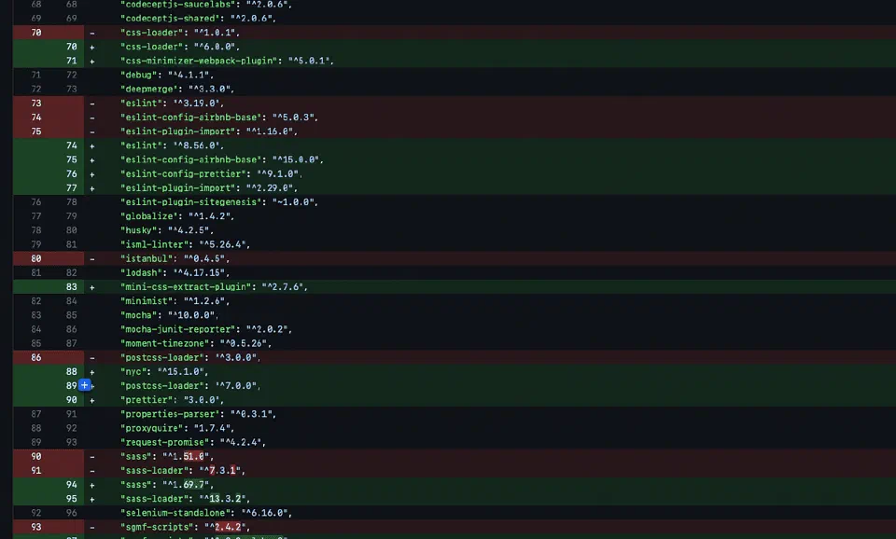Image resolution: width=896 pixels, height=539 pixels.
Task: Select the removed sass ^1.51.0 line
Action: point(455,456)
